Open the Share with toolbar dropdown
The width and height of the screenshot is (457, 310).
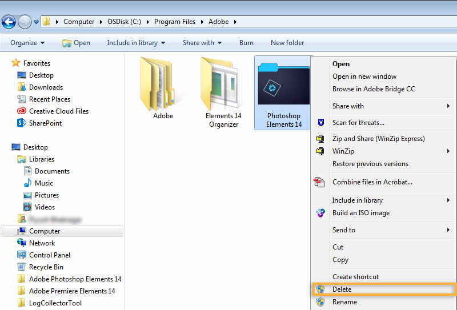click(x=202, y=43)
